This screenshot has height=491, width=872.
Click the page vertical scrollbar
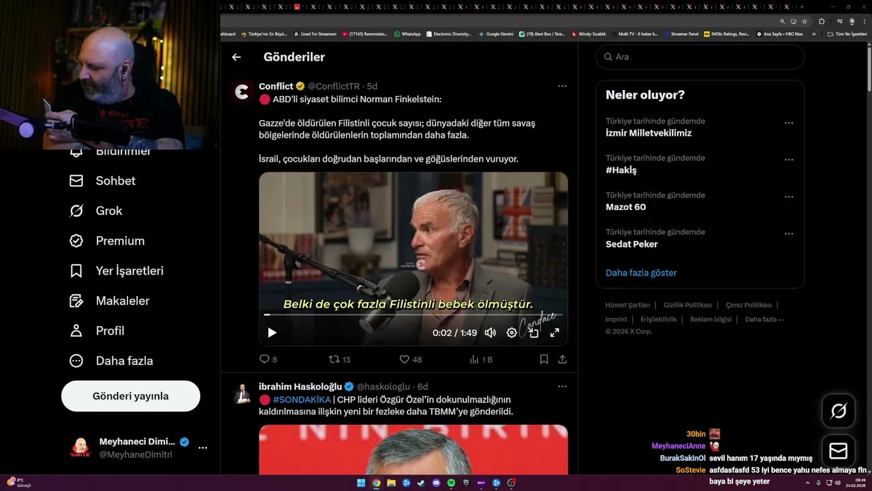click(869, 68)
